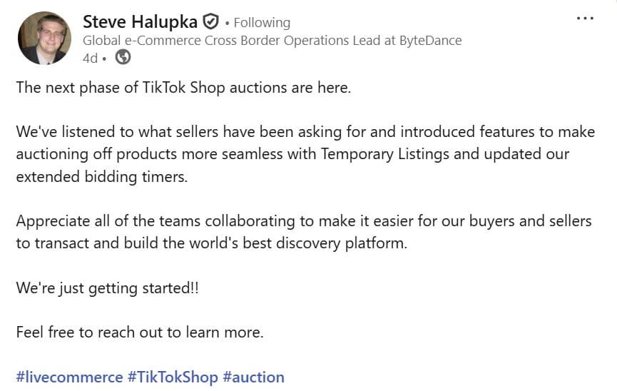This screenshot has width=617, height=391.
Task: Click the word ByteDance in the headline
Action: [x=429, y=41]
